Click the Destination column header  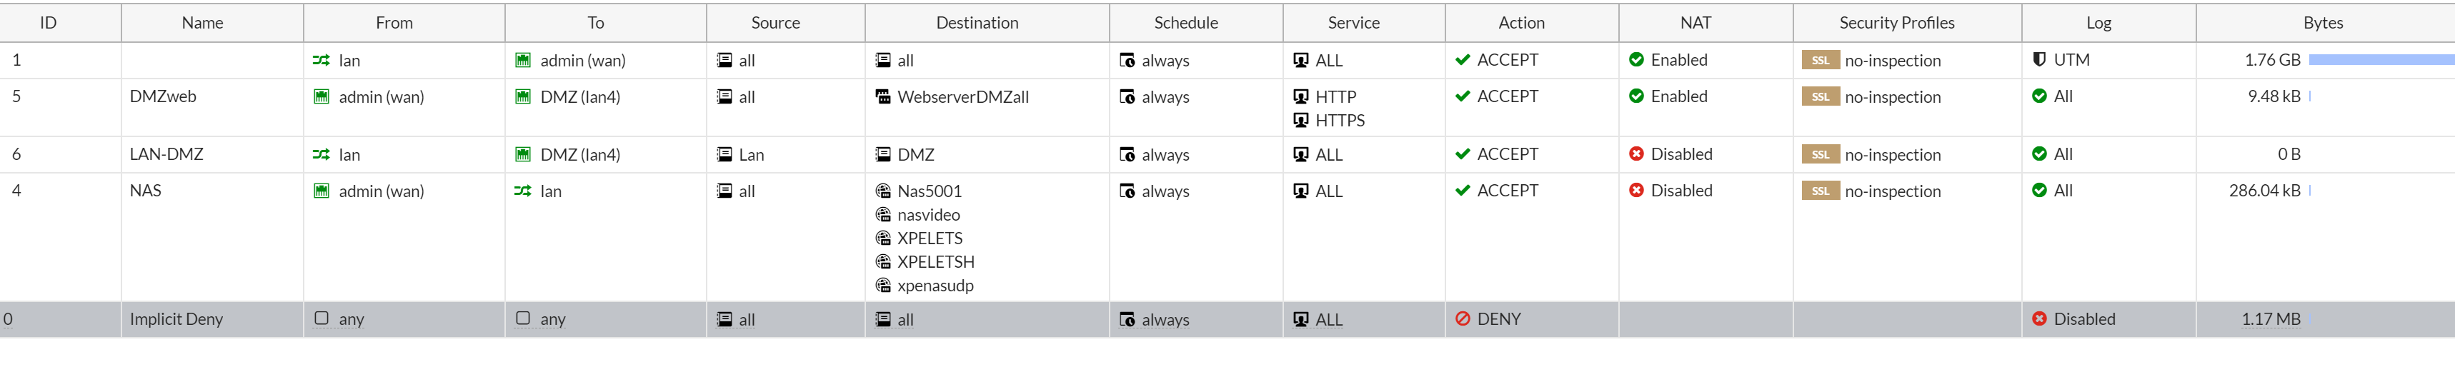tap(976, 23)
